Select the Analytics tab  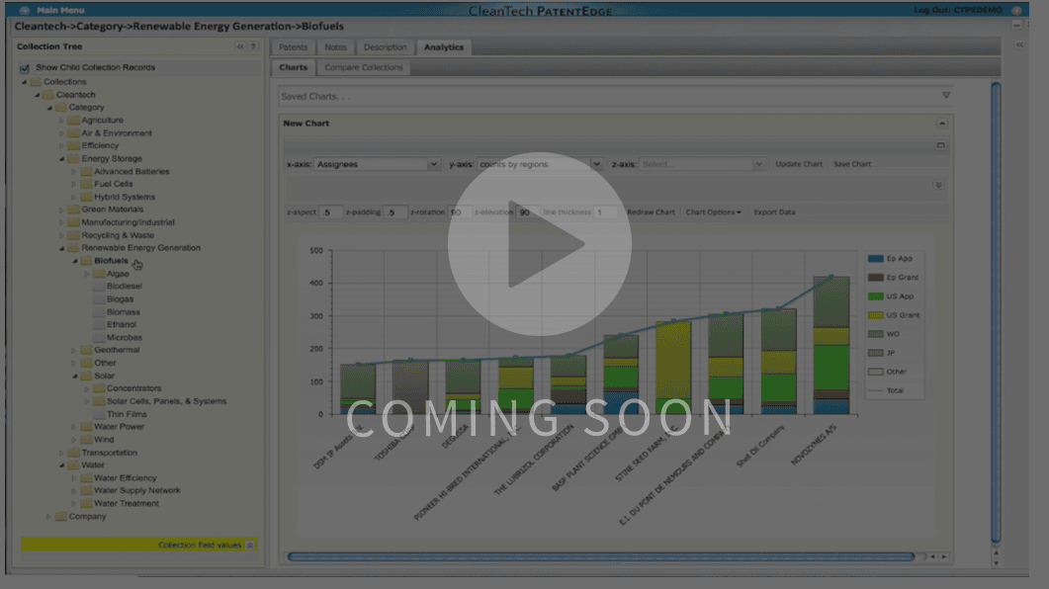pos(444,47)
